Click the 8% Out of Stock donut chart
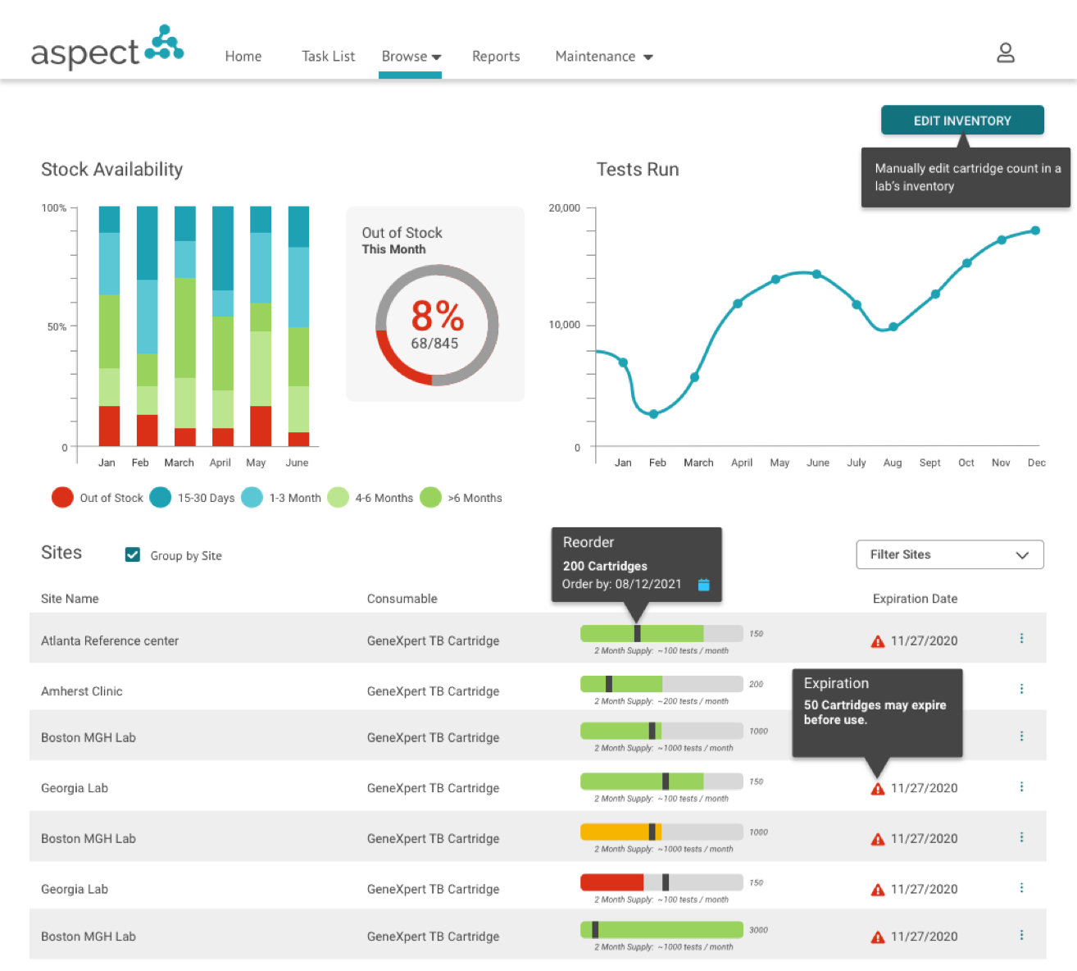 tap(437, 325)
